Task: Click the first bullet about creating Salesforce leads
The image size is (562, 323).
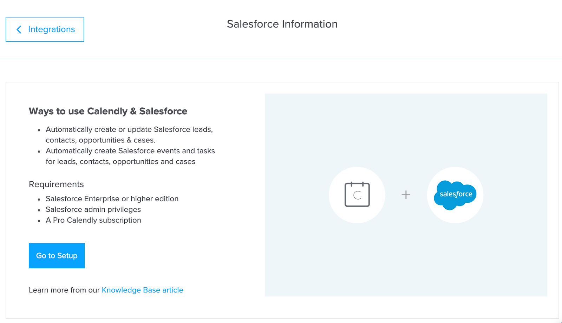Action: pos(129,134)
